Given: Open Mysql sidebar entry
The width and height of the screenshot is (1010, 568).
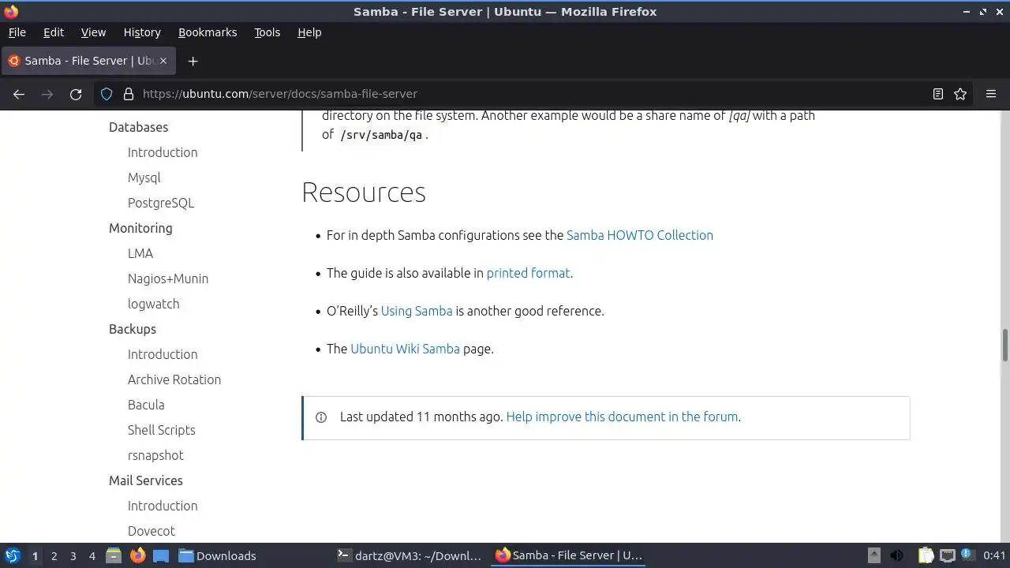Looking at the screenshot, I should (x=144, y=177).
